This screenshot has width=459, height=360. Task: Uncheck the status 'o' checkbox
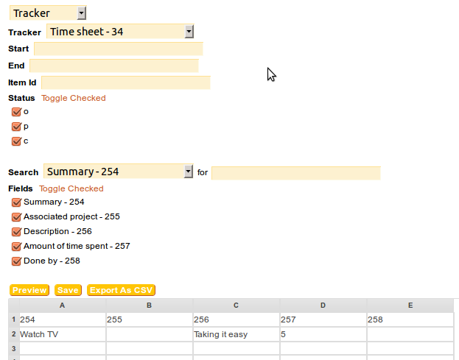point(16,112)
